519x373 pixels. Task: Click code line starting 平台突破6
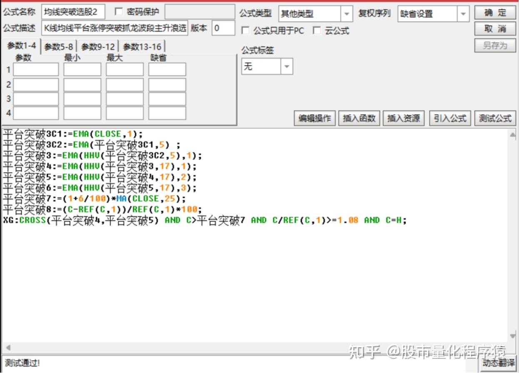(x=100, y=188)
